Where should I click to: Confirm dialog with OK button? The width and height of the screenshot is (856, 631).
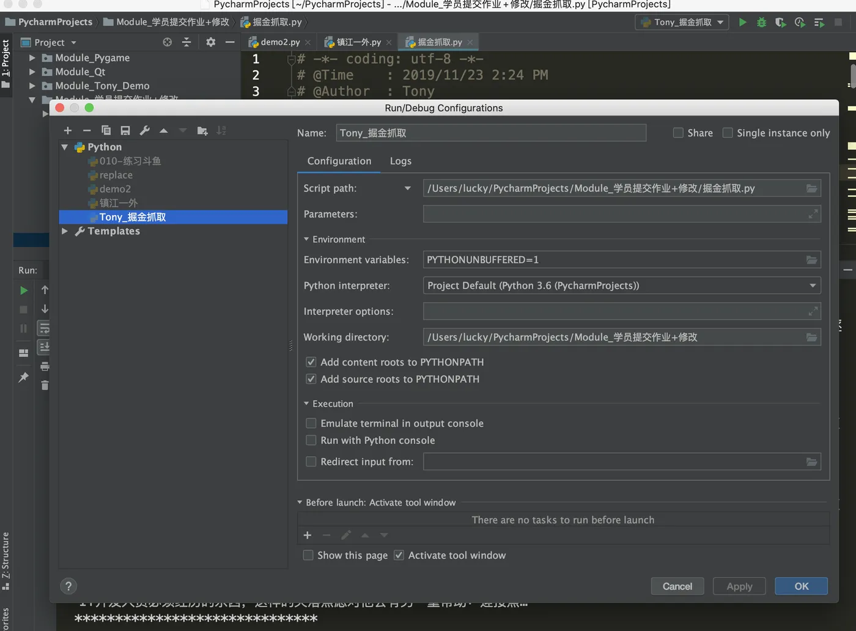point(801,586)
